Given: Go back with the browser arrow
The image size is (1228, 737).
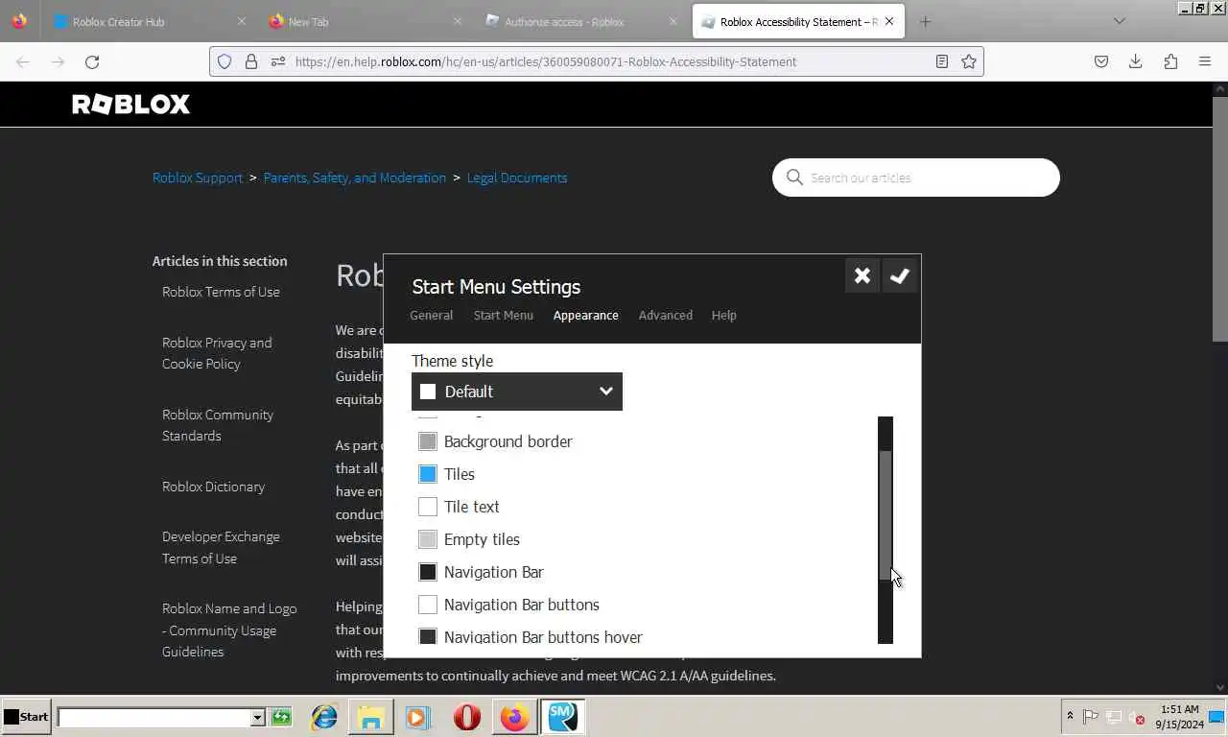Looking at the screenshot, I should point(23,61).
